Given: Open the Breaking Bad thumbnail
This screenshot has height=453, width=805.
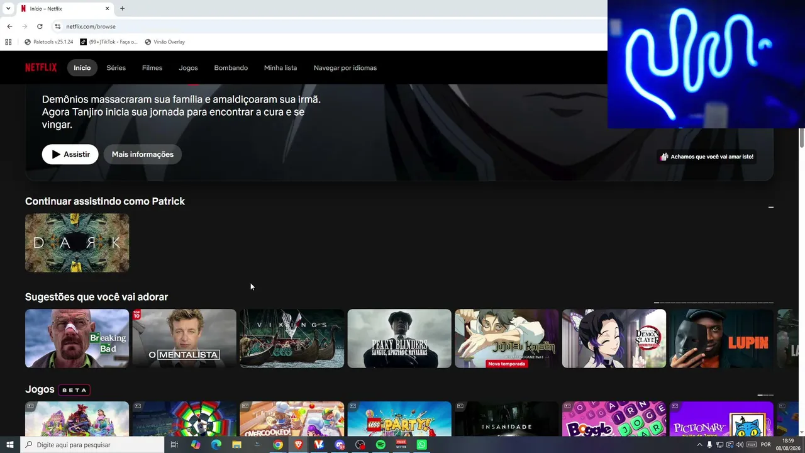Looking at the screenshot, I should point(77,338).
